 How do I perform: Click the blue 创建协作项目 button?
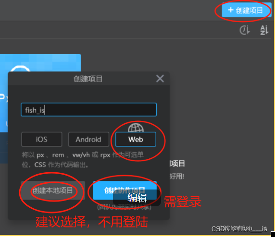[x=125, y=190]
